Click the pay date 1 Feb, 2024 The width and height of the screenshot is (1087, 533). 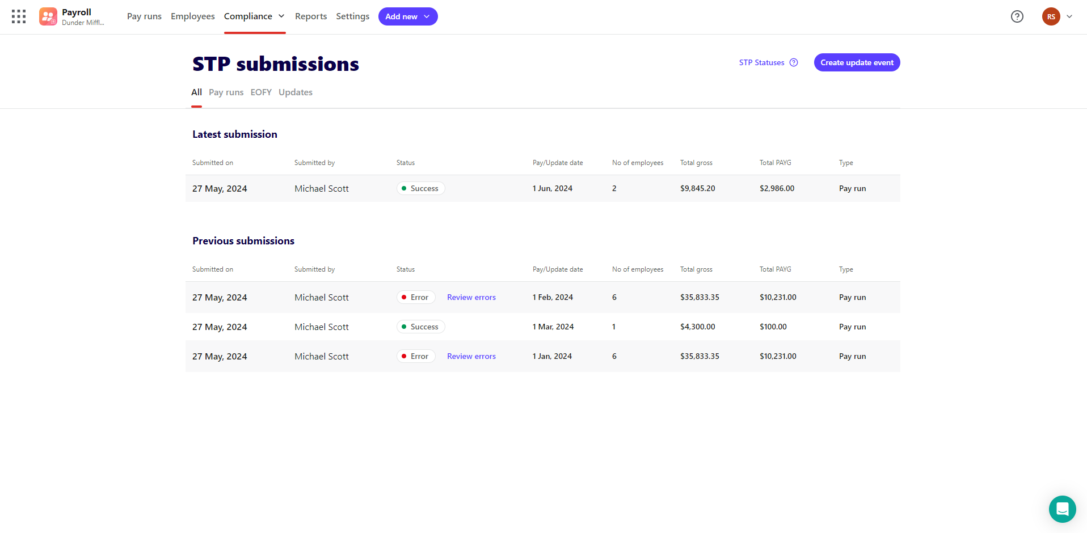pos(553,297)
